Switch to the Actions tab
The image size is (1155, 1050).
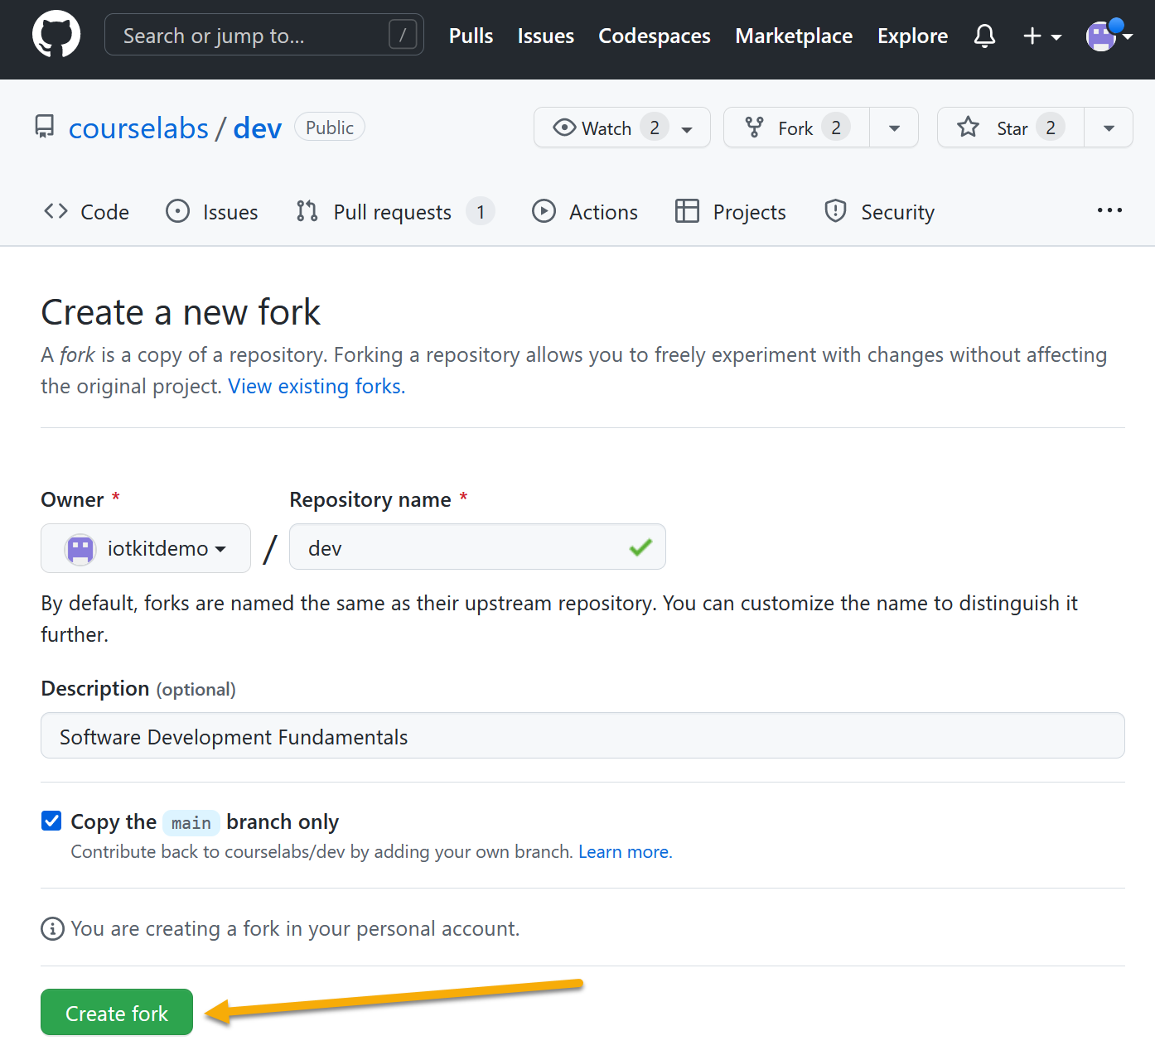(585, 212)
